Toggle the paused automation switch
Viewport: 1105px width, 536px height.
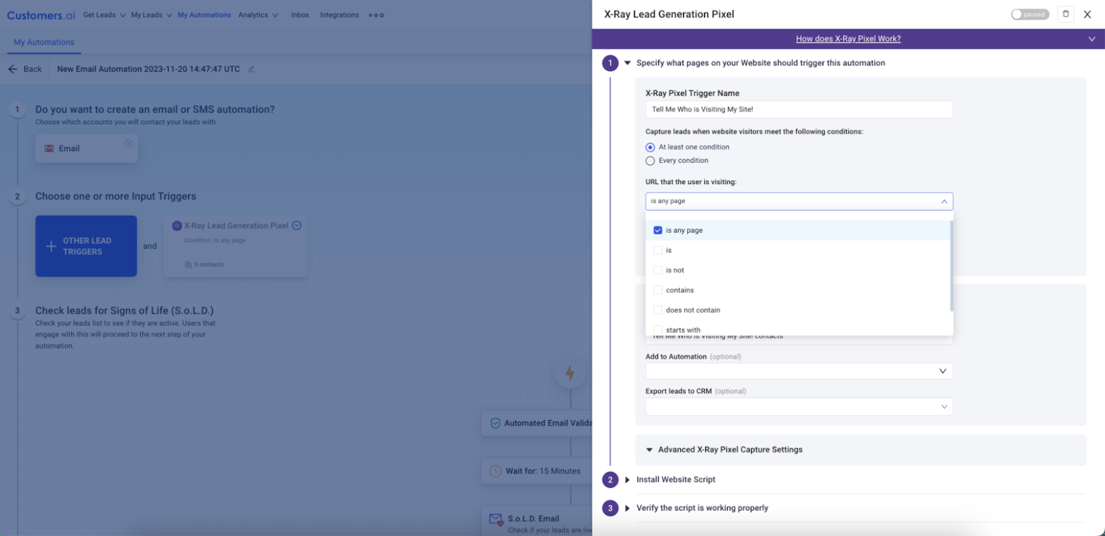(1029, 14)
